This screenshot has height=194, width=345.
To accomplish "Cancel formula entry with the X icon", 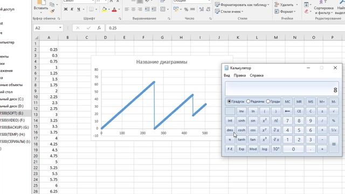I will pyautogui.click(x=78, y=28).
